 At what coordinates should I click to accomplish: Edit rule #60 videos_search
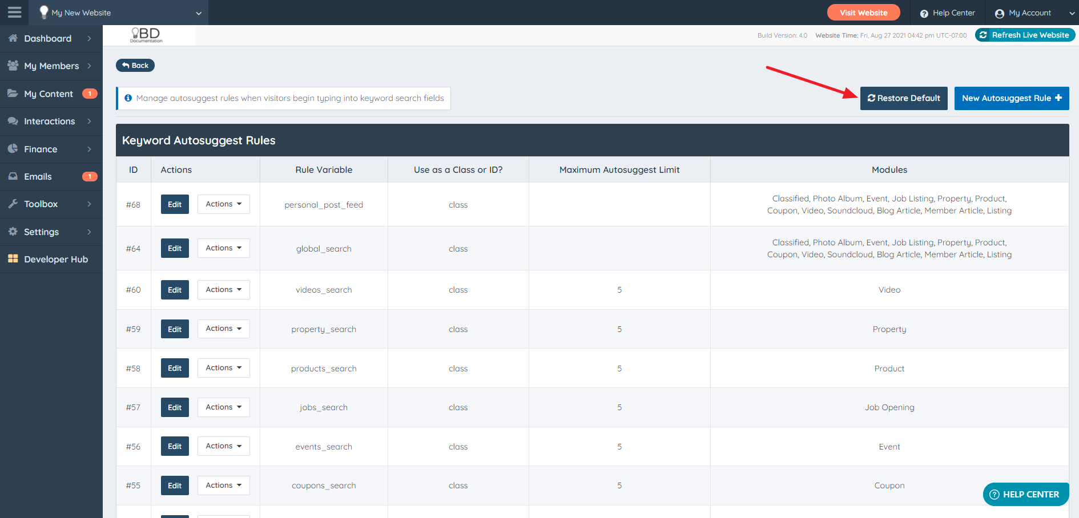175,290
